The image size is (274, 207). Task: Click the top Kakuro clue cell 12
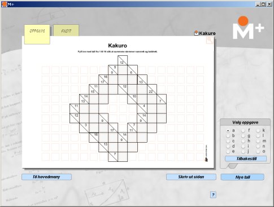click(123, 60)
